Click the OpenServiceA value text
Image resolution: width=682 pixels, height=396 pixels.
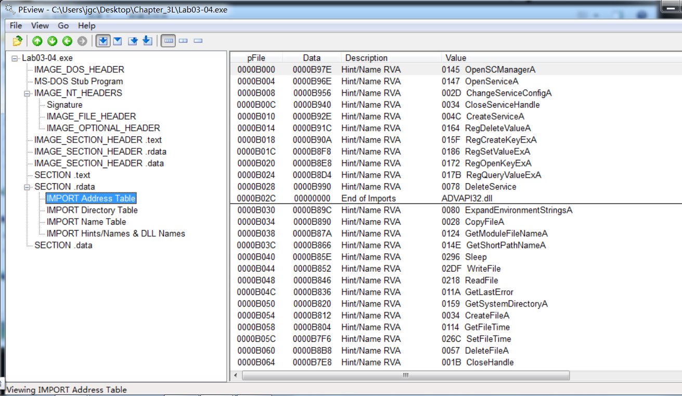(x=492, y=81)
